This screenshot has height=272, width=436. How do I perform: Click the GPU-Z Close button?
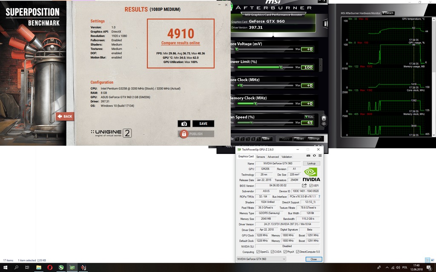point(314,259)
